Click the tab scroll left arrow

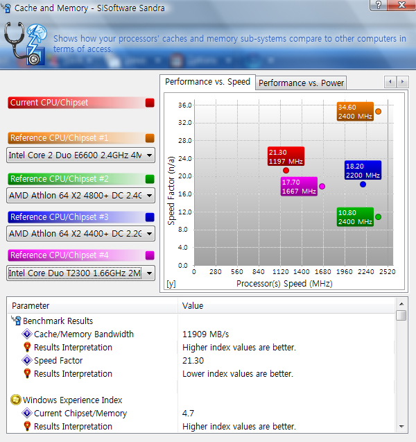pyautogui.click(x=390, y=82)
